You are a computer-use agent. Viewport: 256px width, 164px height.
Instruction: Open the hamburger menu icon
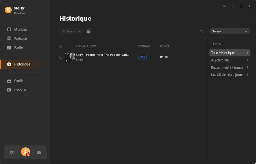(225, 6)
